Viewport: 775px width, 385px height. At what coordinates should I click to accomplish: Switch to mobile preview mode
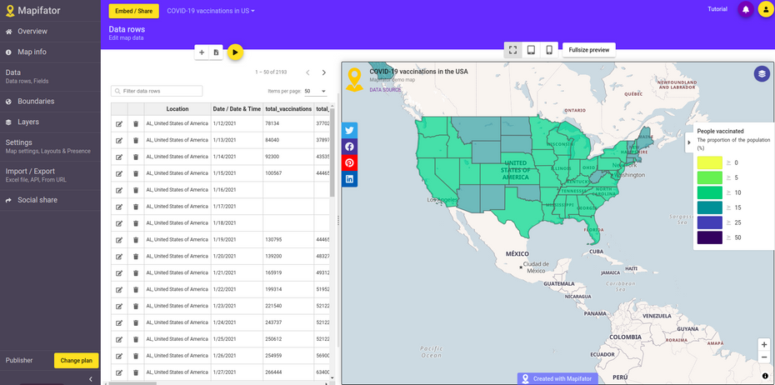point(548,50)
